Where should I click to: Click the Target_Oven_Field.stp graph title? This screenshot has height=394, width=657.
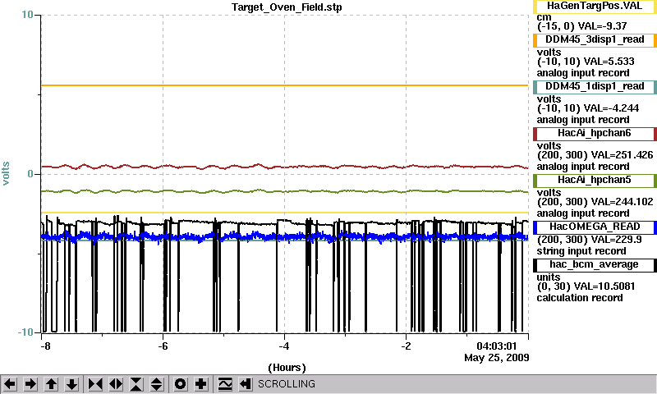click(x=287, y=7)
